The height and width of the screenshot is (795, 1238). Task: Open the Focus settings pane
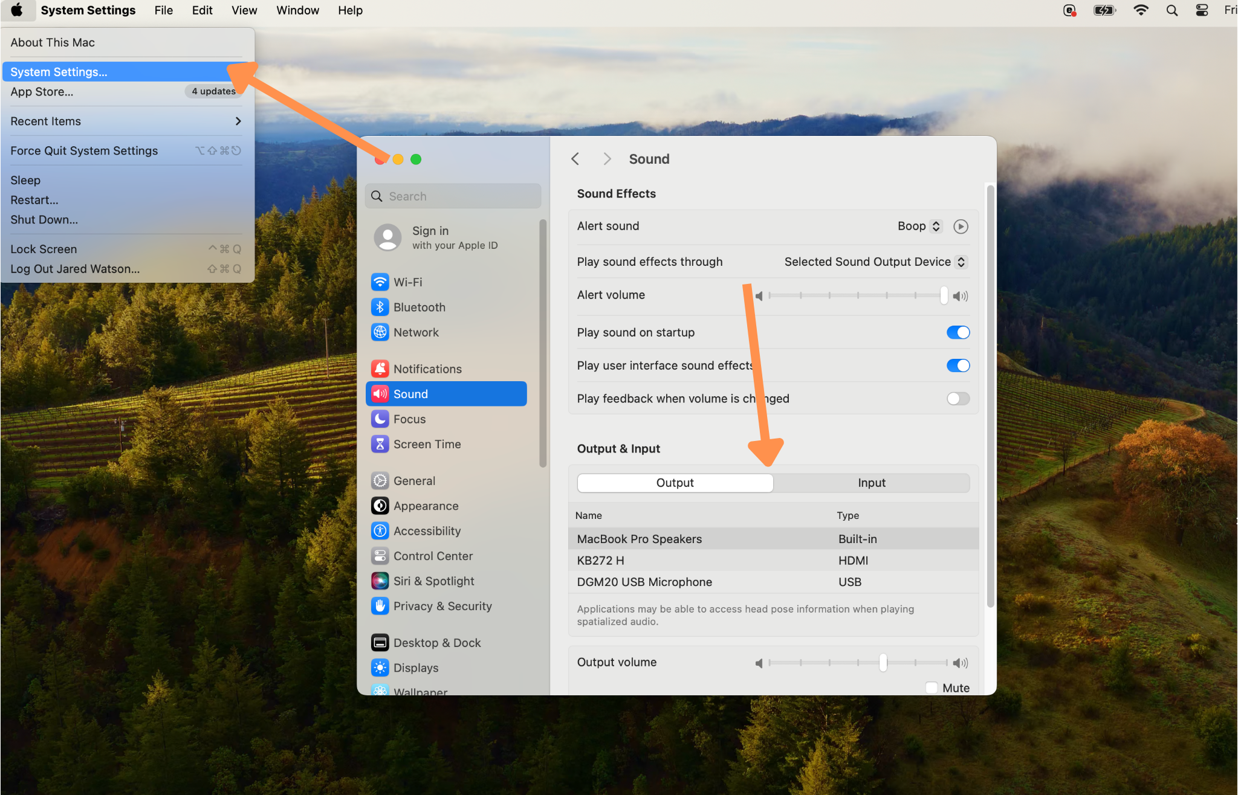(x=446, y=419)
